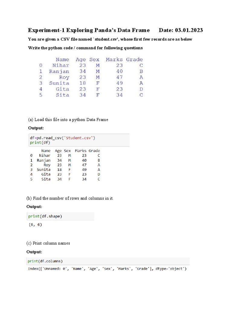Click the Experiment-1 Exploring Panda's Data Frame heading

pos(89,30)
